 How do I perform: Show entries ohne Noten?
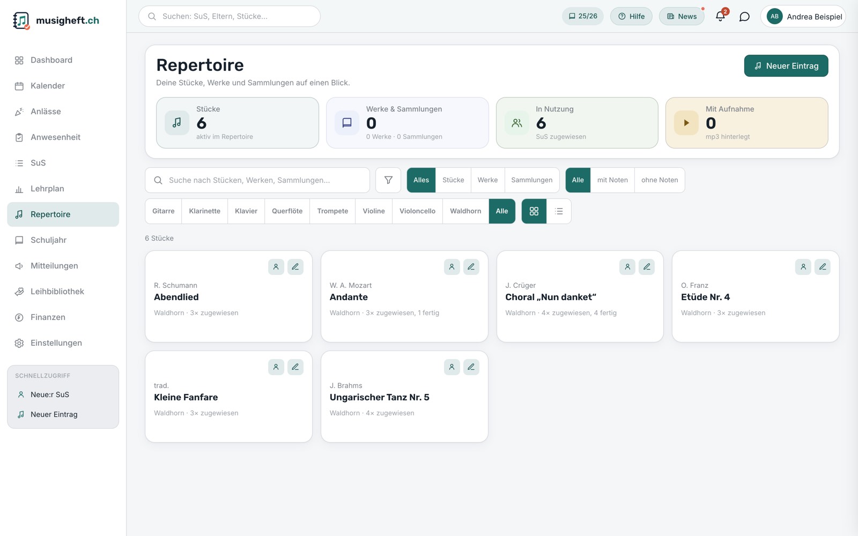point(660,180)
